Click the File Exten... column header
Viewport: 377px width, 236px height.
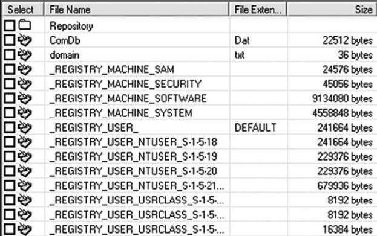click(258, 10)
